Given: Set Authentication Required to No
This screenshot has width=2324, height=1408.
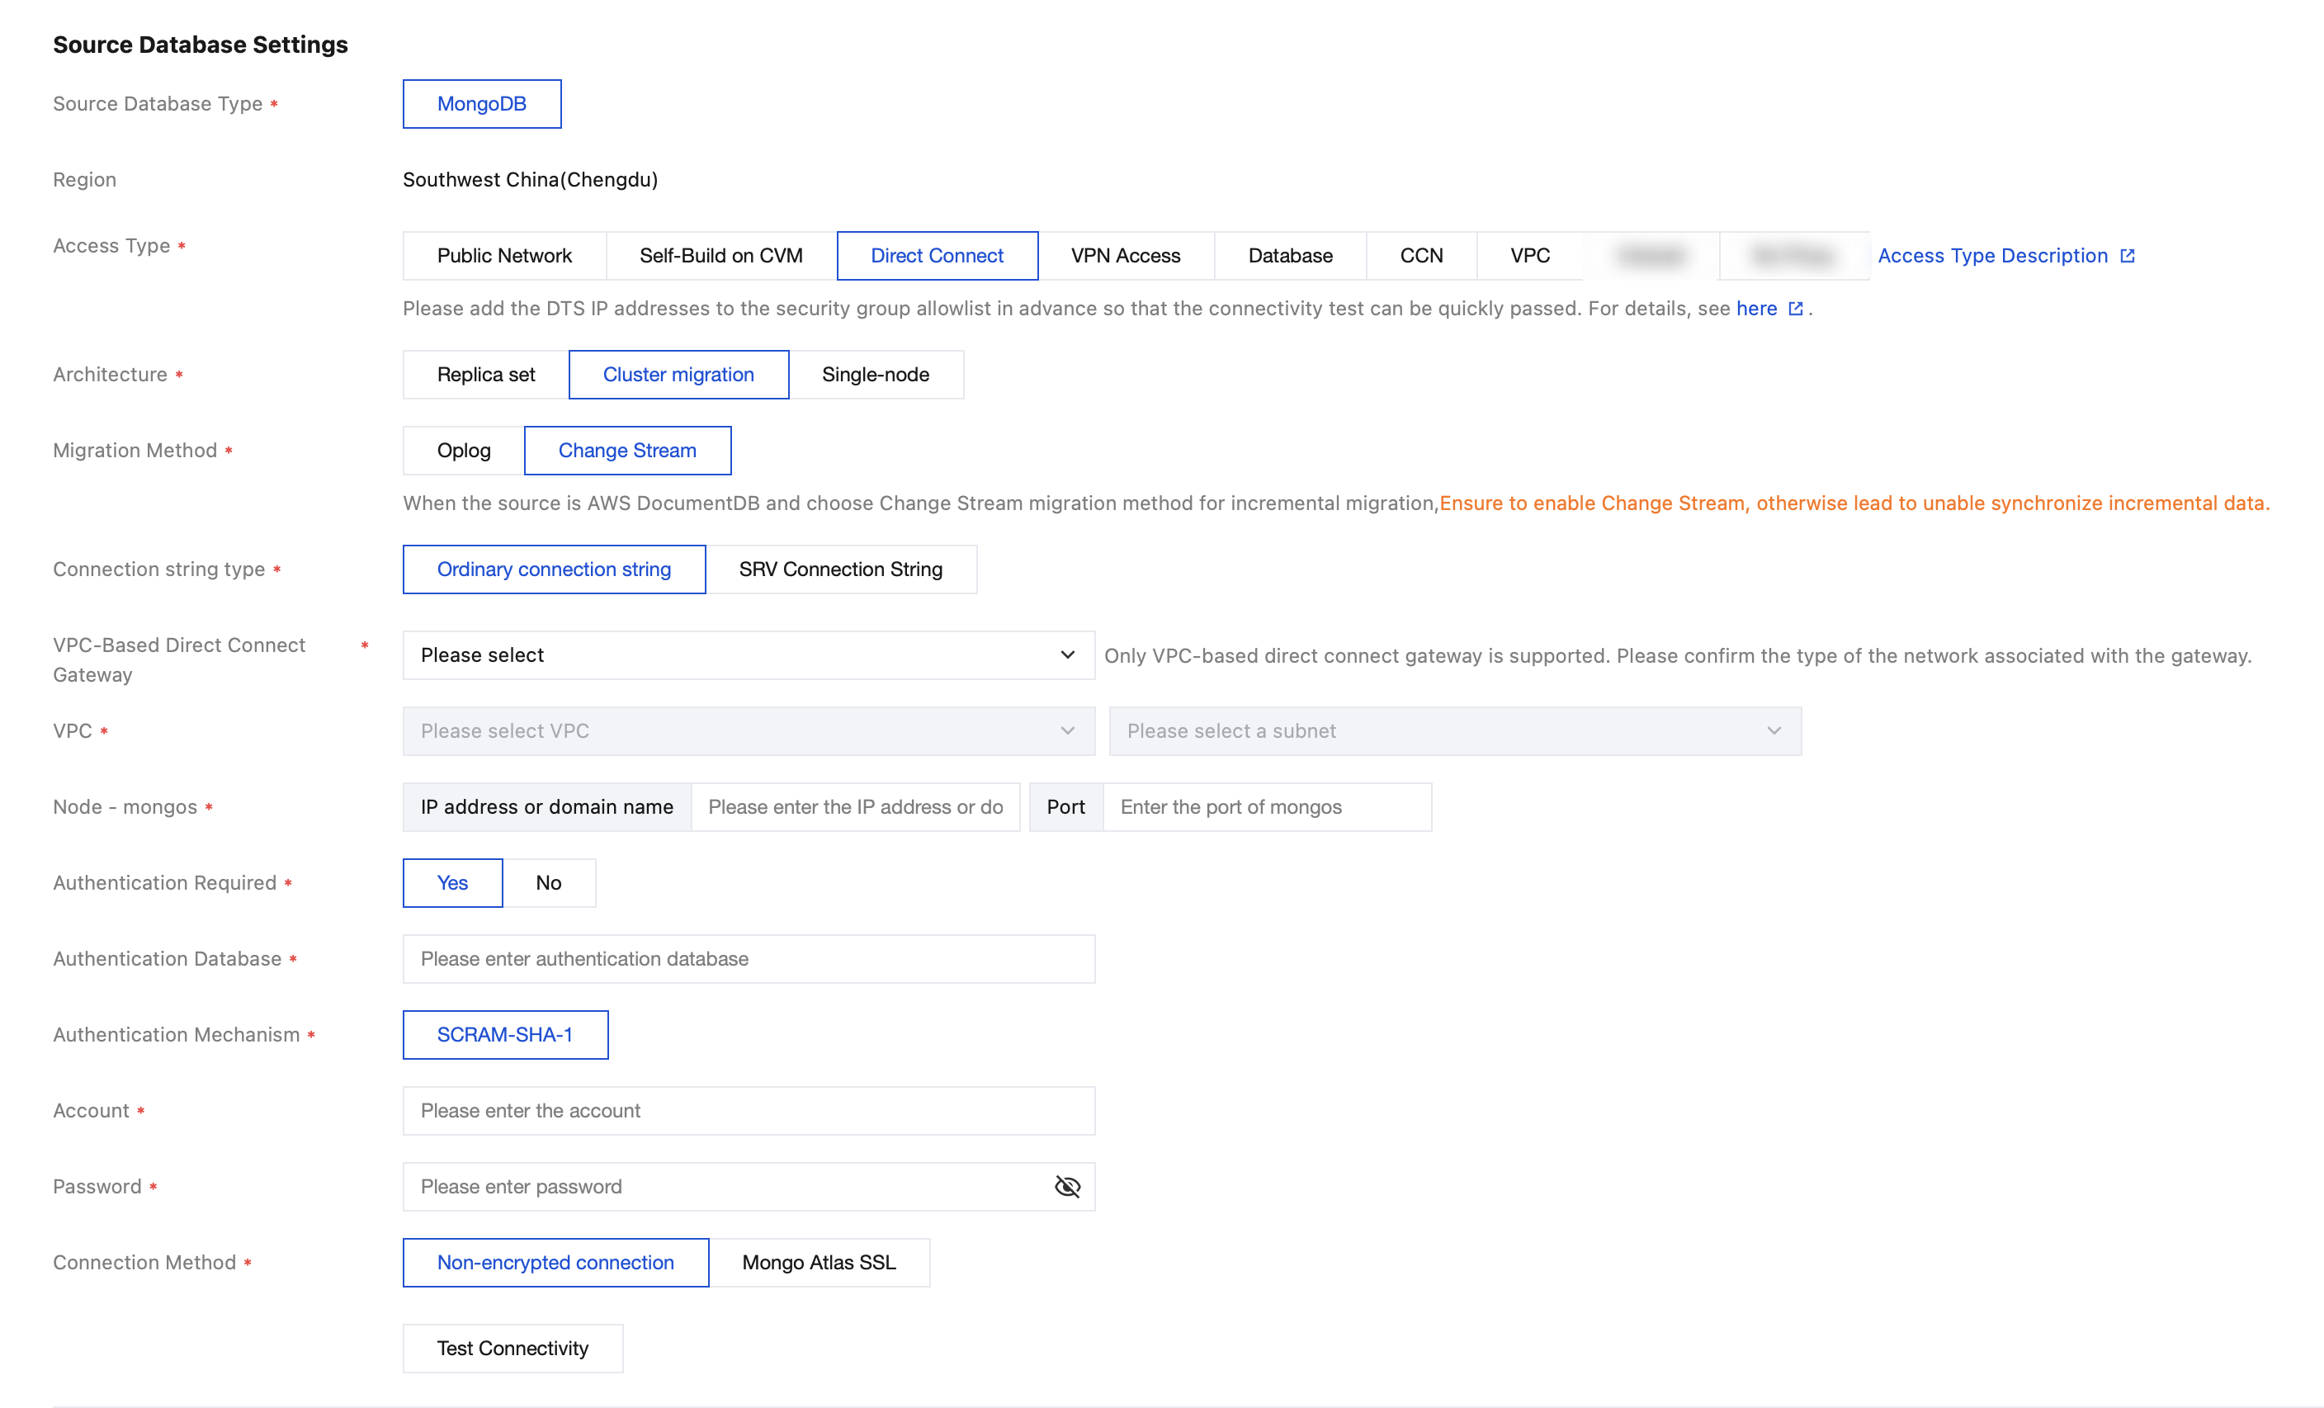Looking at the screenshot, I should click(x=548, y=883).
